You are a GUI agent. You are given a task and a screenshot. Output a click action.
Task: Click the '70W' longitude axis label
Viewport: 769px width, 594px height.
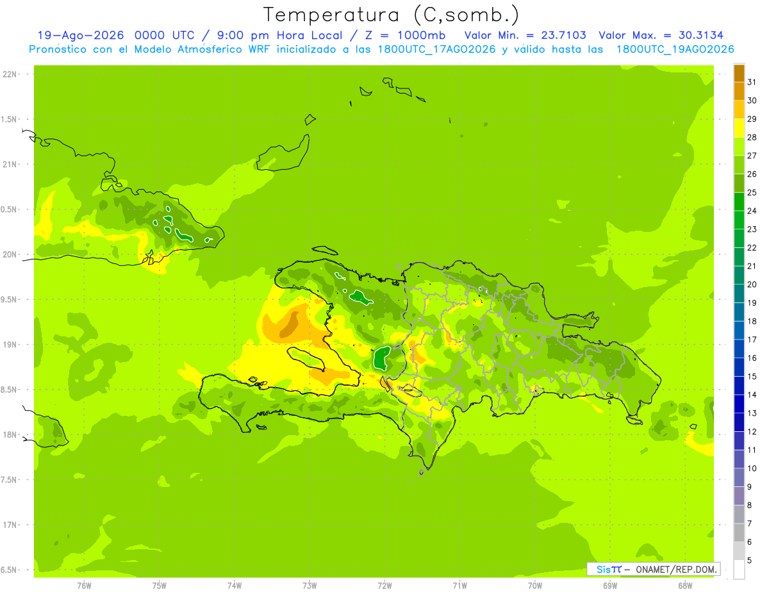tap(535, 586)
